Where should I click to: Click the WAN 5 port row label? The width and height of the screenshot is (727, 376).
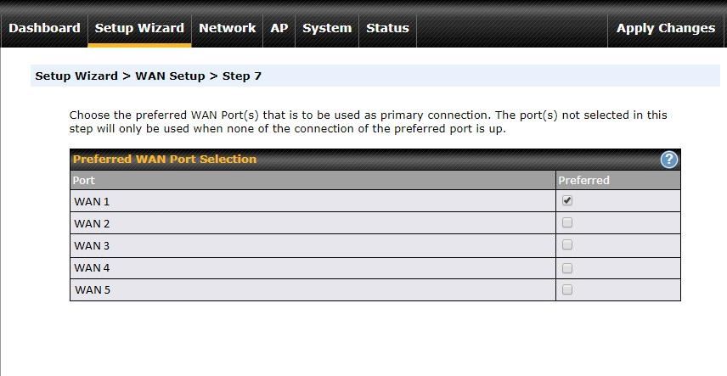point(92,290)
